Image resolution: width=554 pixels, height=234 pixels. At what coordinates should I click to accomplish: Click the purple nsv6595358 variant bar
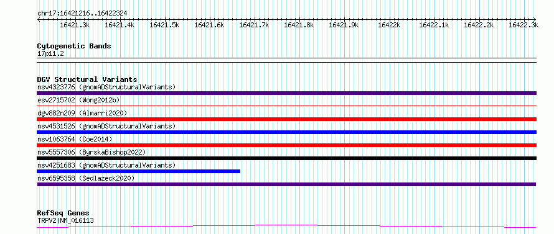tap(286, 184)
